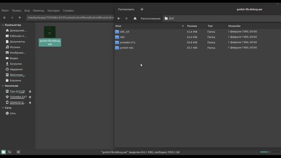
Task: Open Сеть network location
Action: [11, 113]
